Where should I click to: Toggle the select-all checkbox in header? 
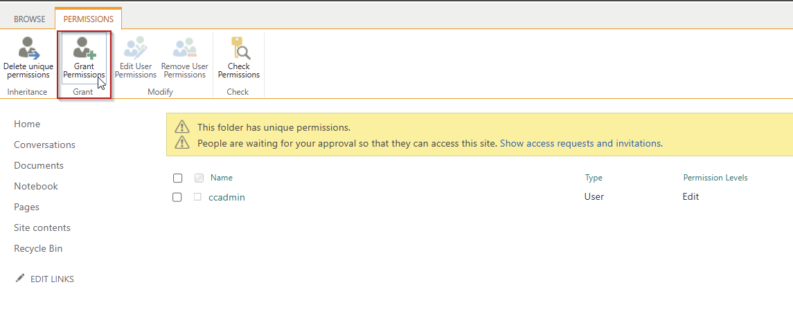coord(177,178)
